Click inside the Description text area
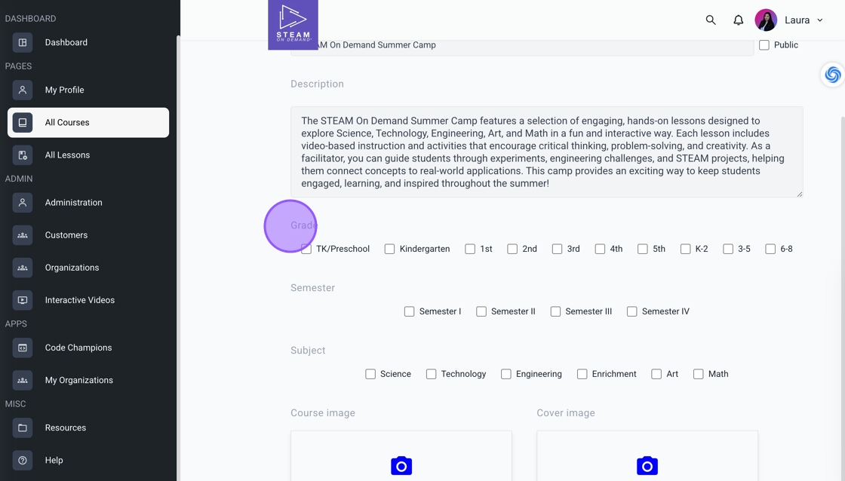 tap(546, 152)
